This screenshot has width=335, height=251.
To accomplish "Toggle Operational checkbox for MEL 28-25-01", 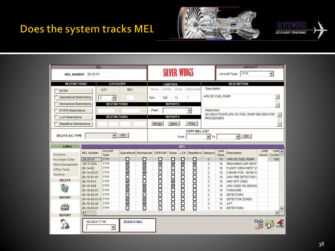I will (x=128, y=159).
